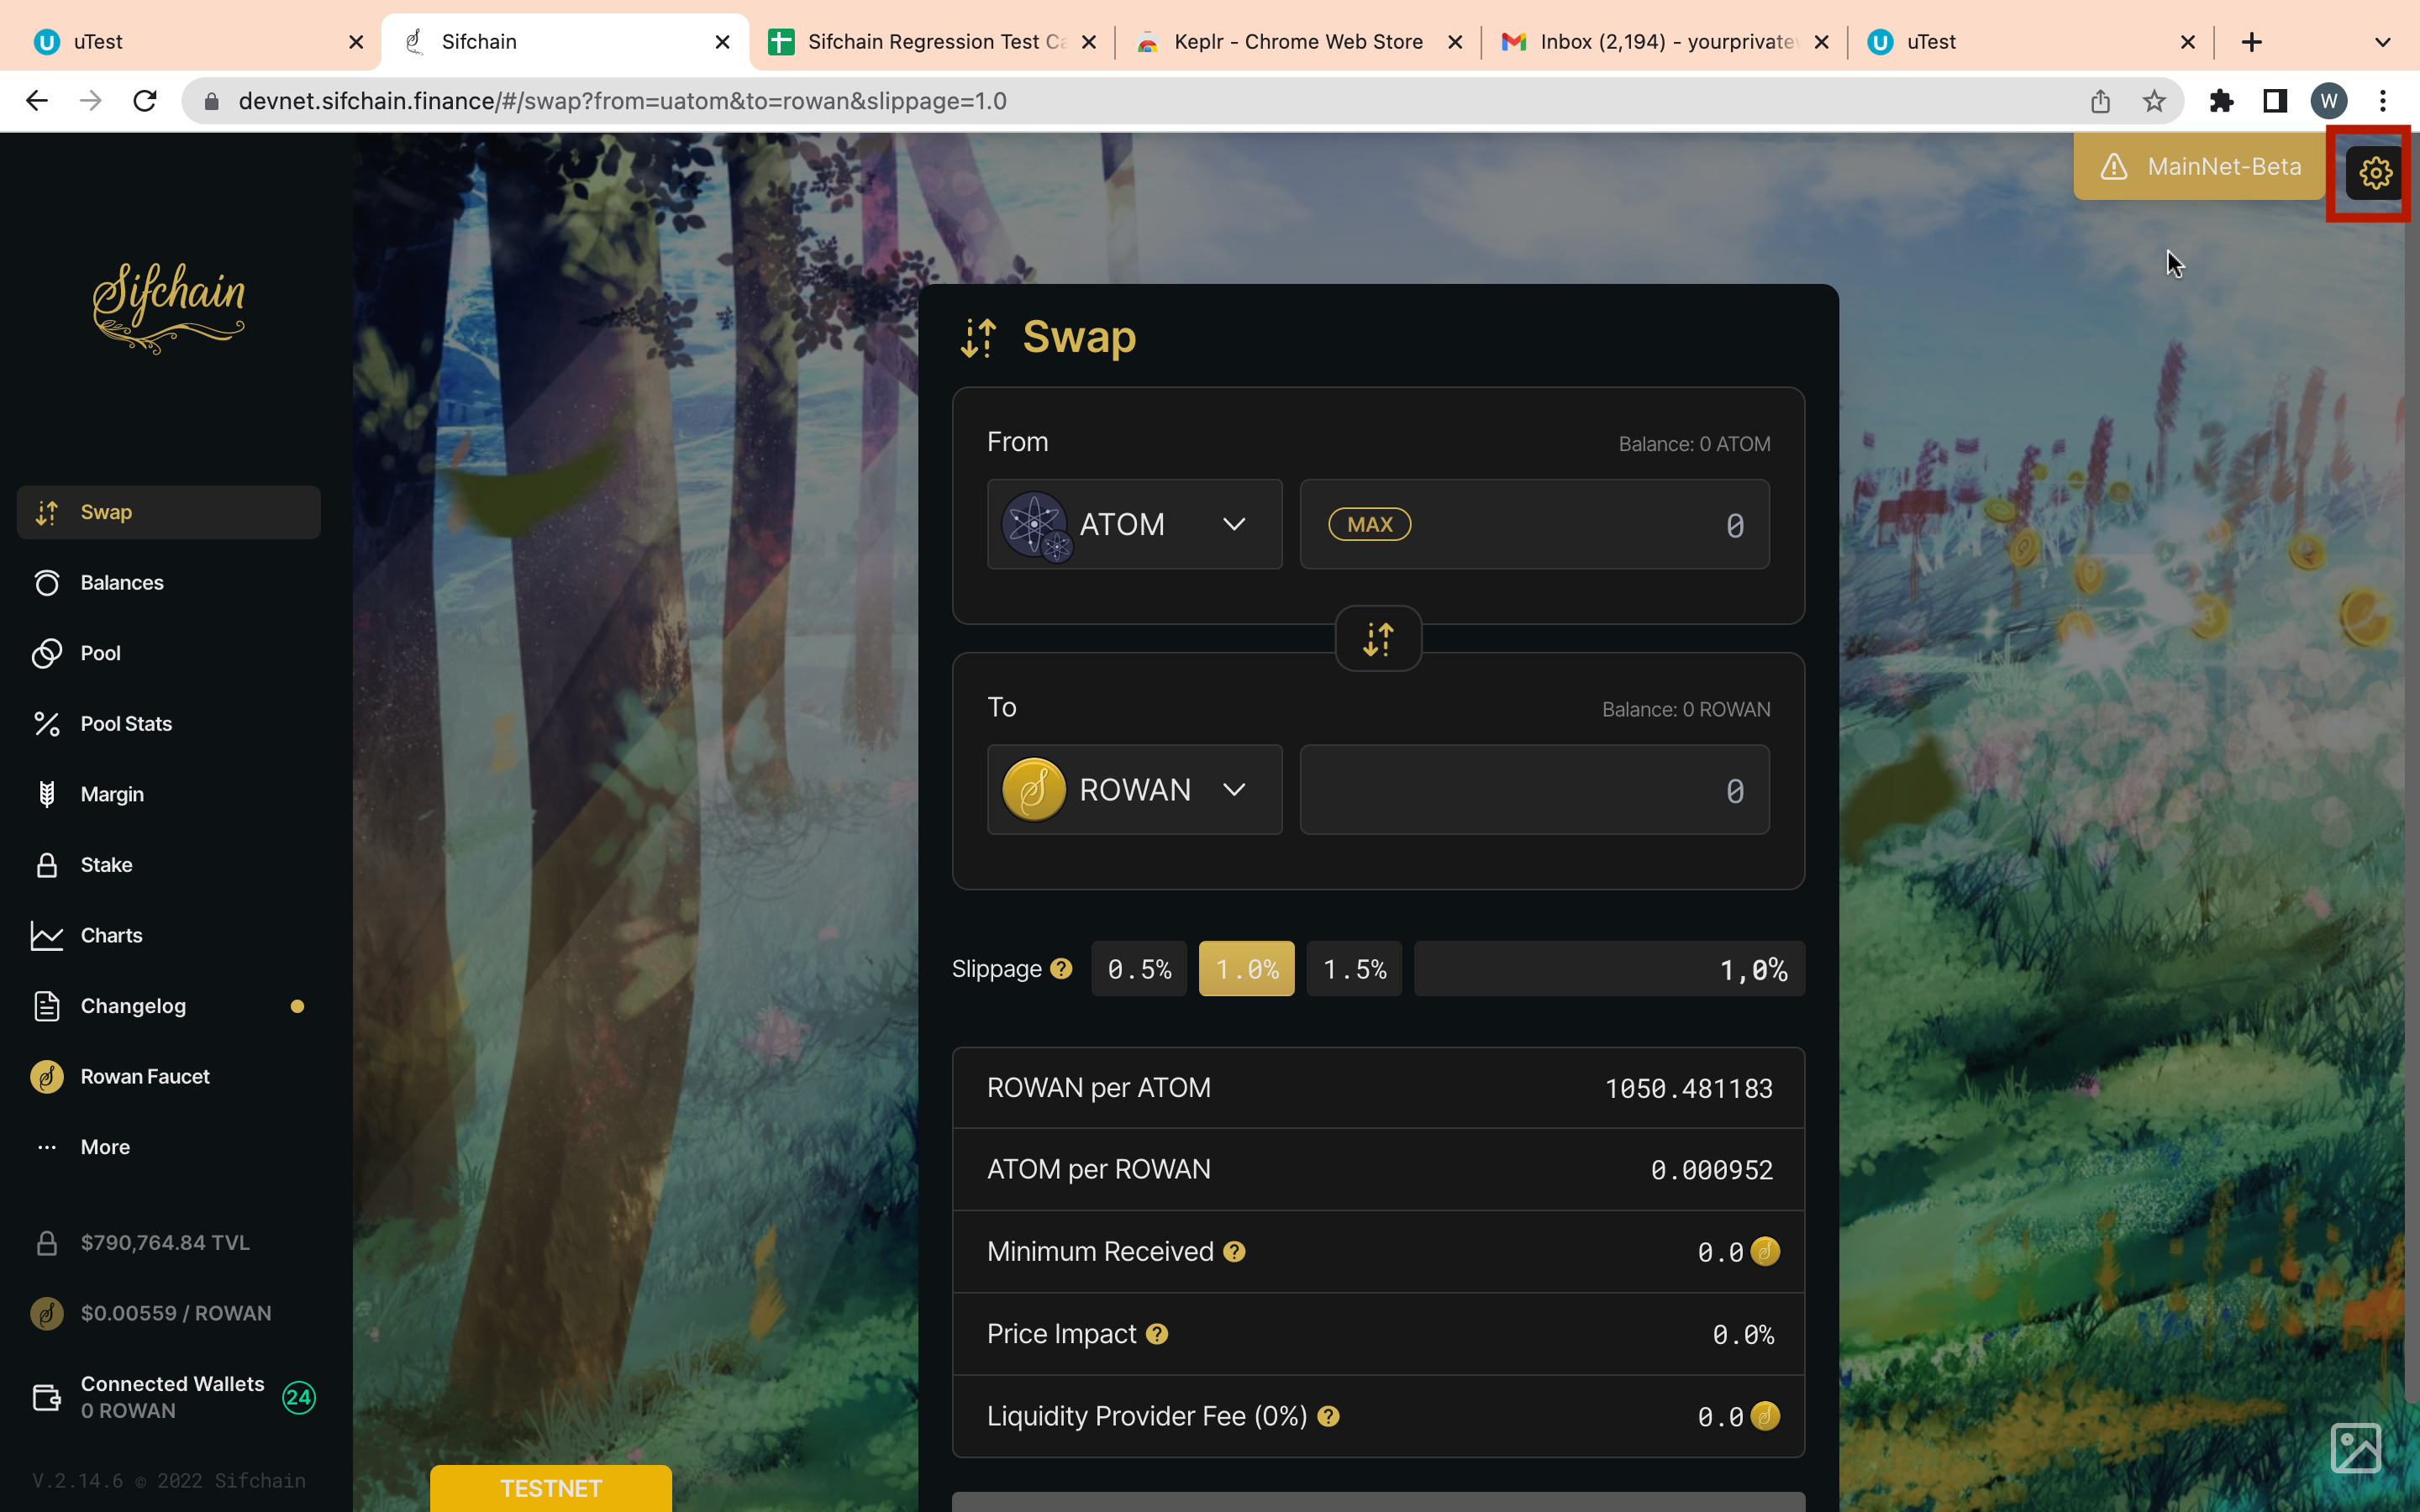
Task: Close the Sifchain browser tab
Action: 722,42
